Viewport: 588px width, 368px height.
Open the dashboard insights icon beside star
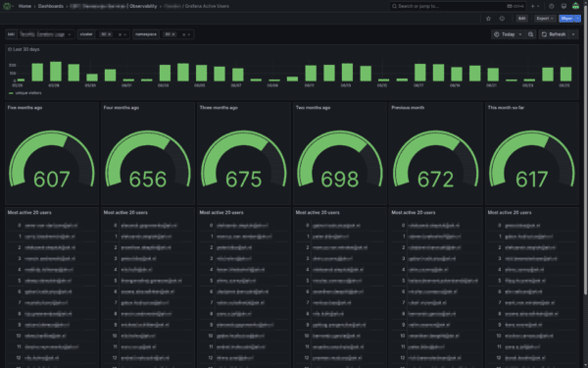pos(502,19)
